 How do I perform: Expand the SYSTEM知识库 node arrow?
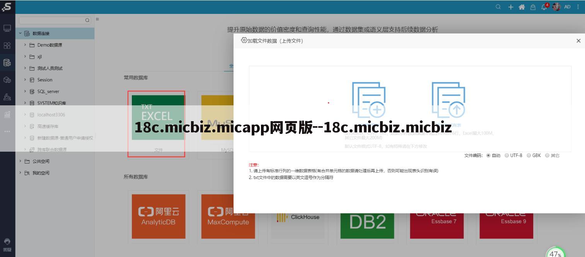pyautogui.click(x=25, y=103)
